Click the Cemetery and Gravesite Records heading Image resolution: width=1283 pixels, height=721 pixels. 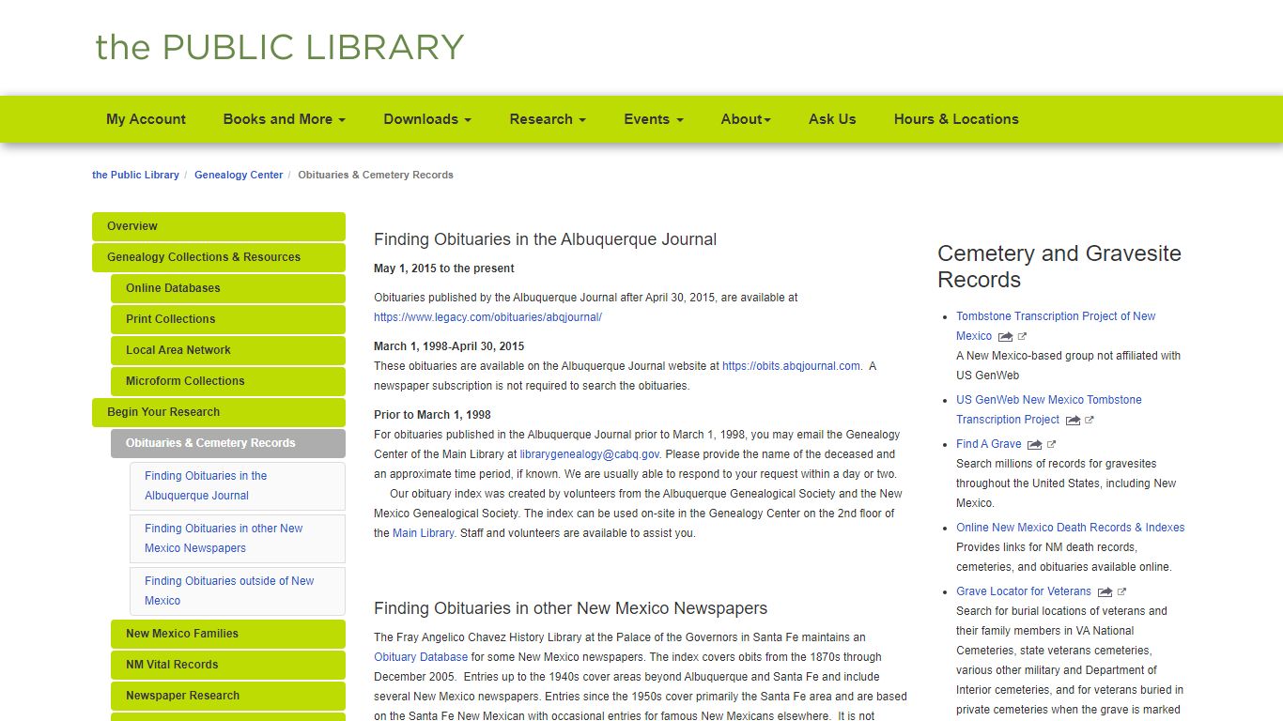[x=1059, y=267]
